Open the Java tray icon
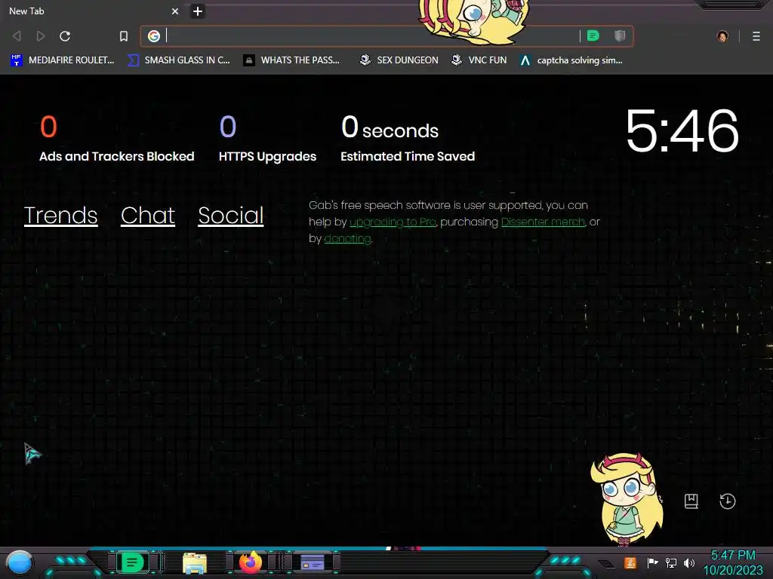The width and height of the screenshot is (773, 579). pyautogui.click(x=630, y=562)
